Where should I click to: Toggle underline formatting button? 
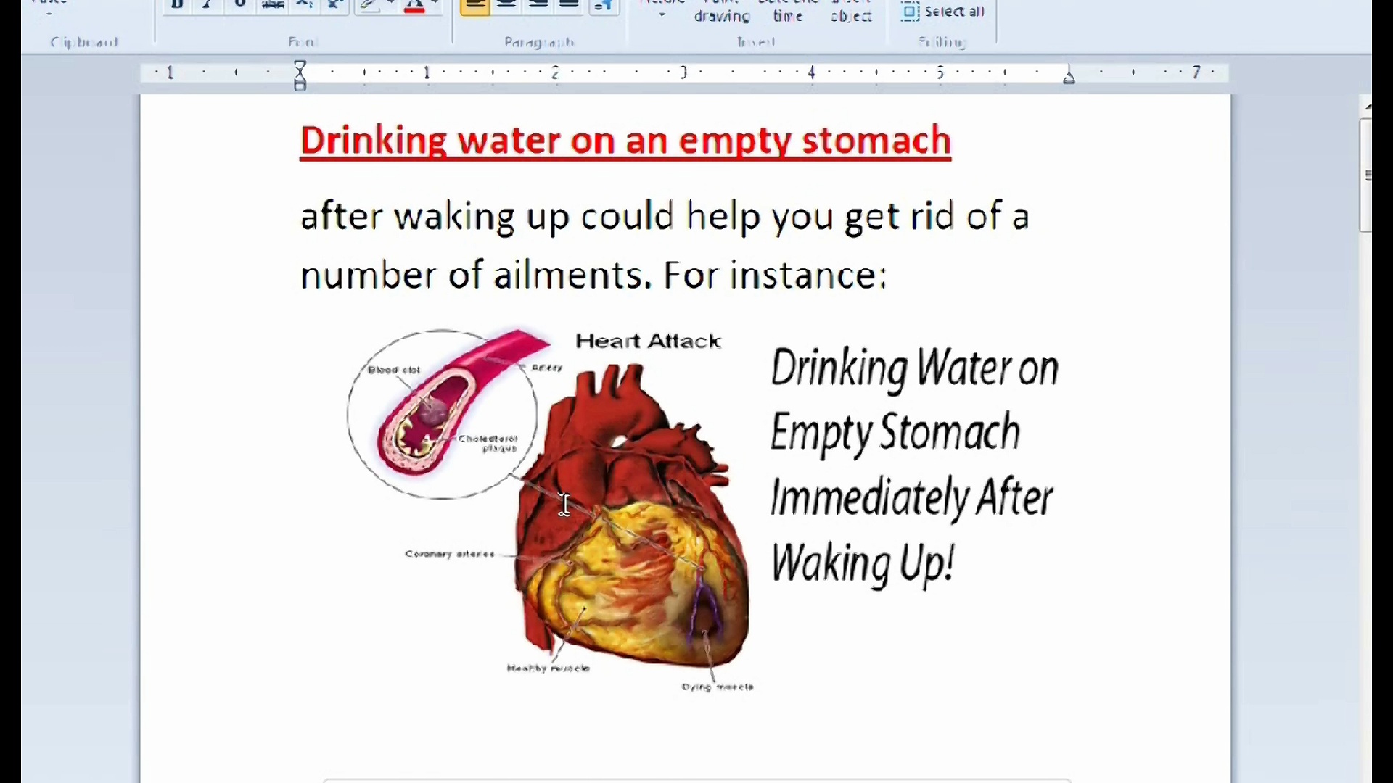(240, 5)
